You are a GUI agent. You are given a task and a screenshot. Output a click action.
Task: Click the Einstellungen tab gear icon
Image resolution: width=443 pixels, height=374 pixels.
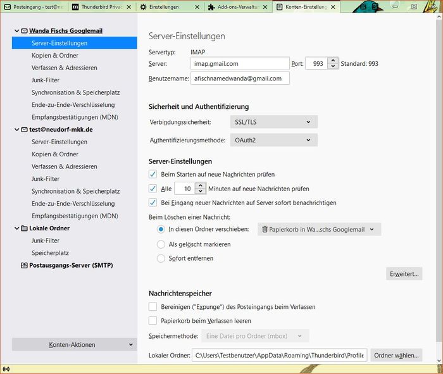(x=144, y=7)
